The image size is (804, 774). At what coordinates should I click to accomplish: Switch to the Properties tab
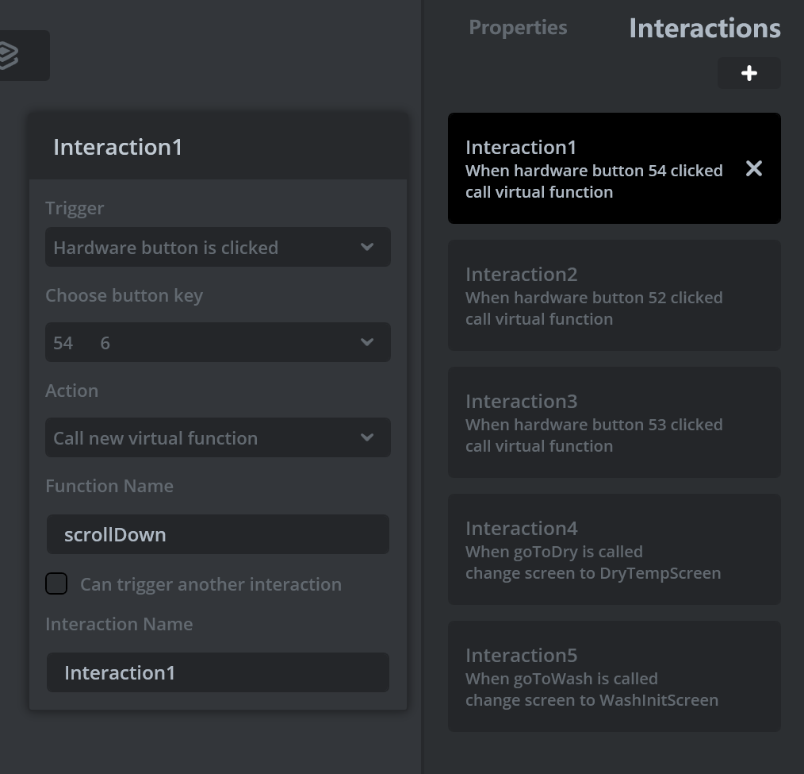point(518,28)
